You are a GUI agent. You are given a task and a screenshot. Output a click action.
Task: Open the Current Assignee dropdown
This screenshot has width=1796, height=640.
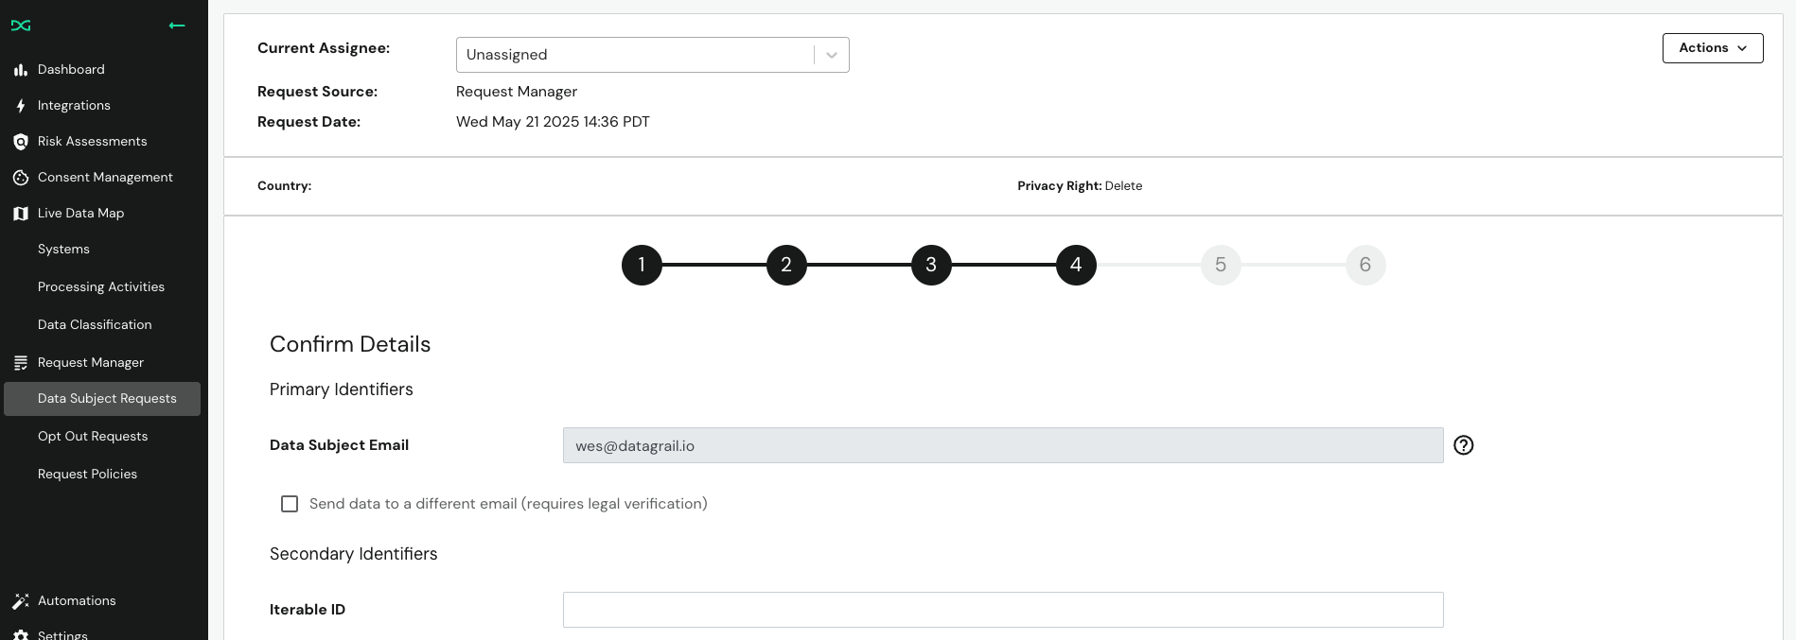tap(653, 55)
